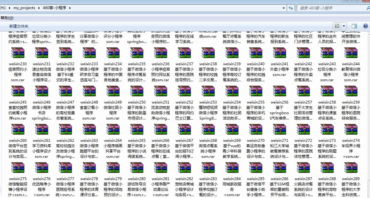Click the file name weixin270 客运自助售票小程序
370x198 pixels.
click(256, 148)
